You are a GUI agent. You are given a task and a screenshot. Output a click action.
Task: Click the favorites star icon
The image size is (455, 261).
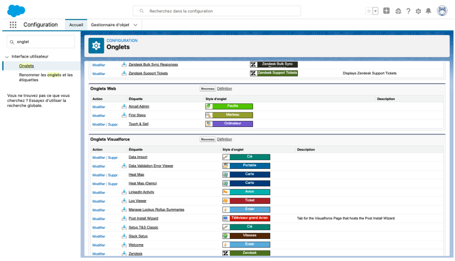pyautogui.click(x=369, y=11)
